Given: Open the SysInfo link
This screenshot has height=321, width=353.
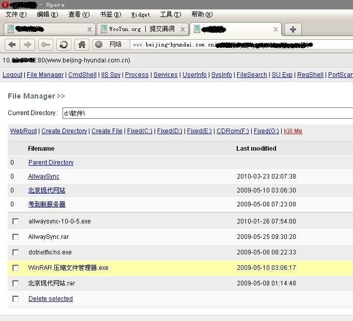Looking at the screenshot, I should click(x=222, y=75).
